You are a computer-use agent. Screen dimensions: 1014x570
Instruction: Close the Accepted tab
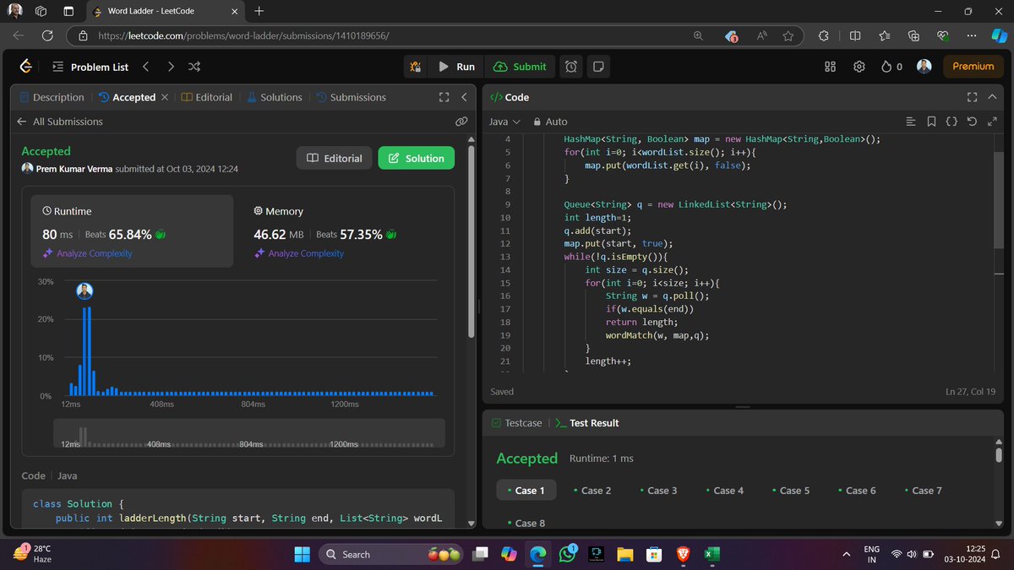tap(164, 97)
